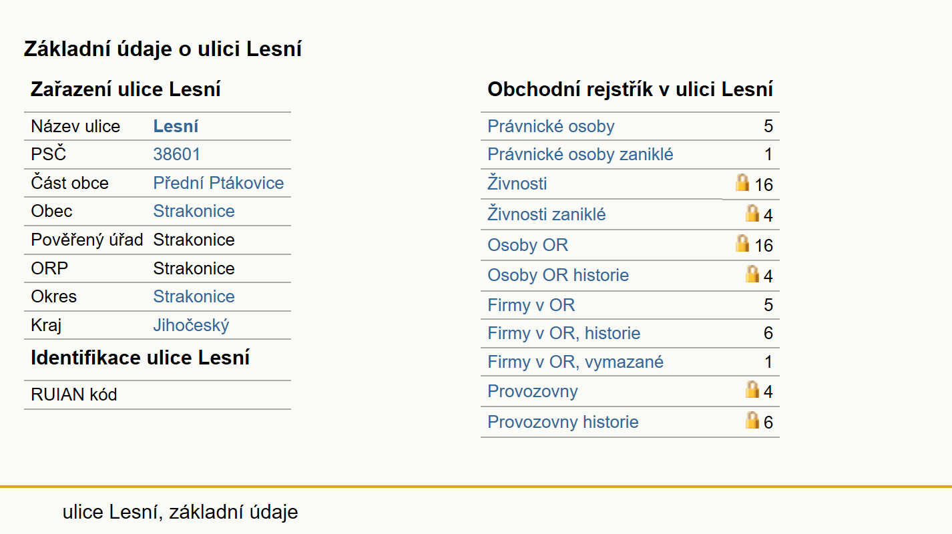The height and width of the screenshot is (534, 952).
Task: Open the Právnické osoby link
Action: (x=551, y=126)
